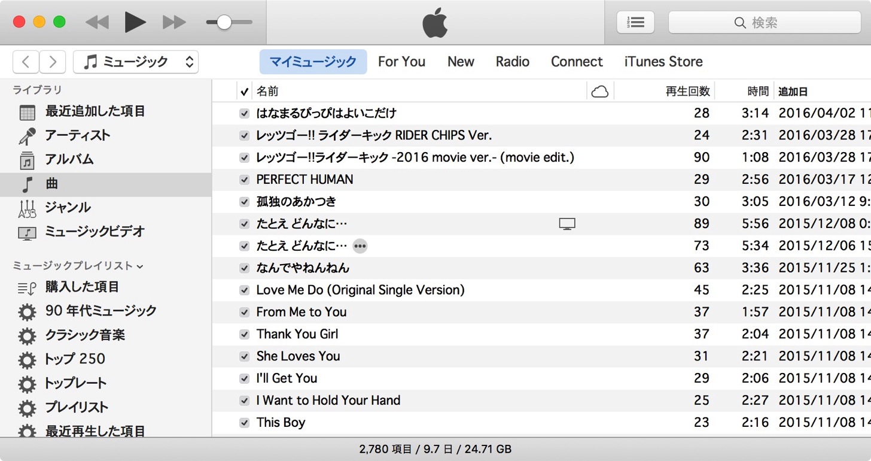Open トップレート smart playlist
The height and width of the screenshot is (461, 871).
click(x=106, y=383)
